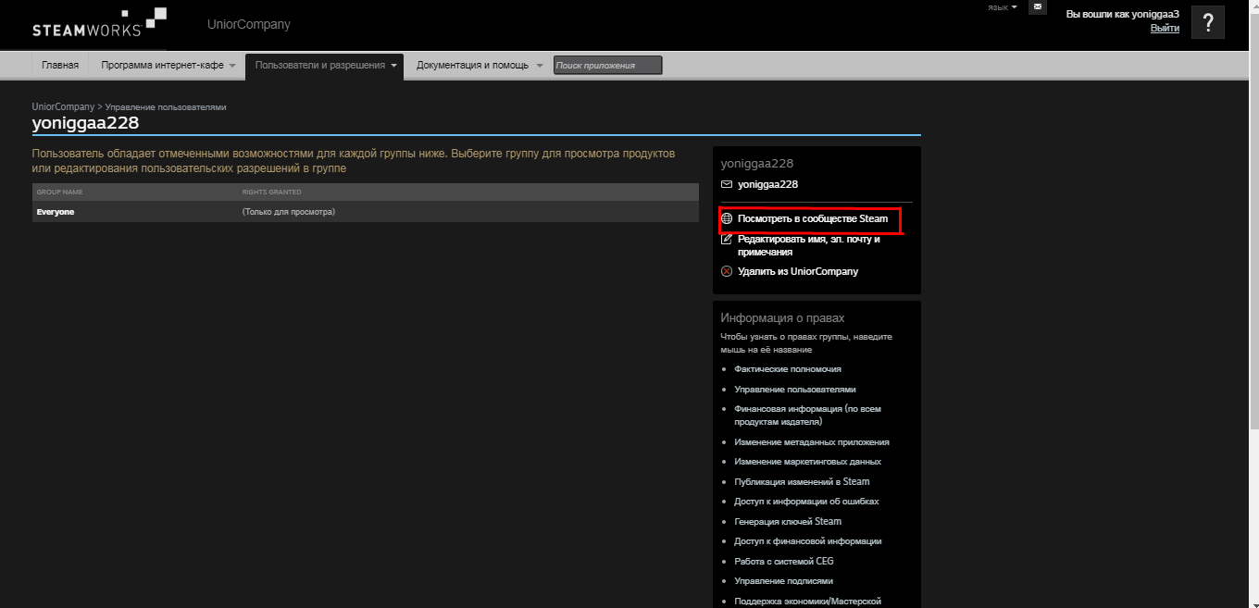Open the язык language dropdown

pos(1002,7)
